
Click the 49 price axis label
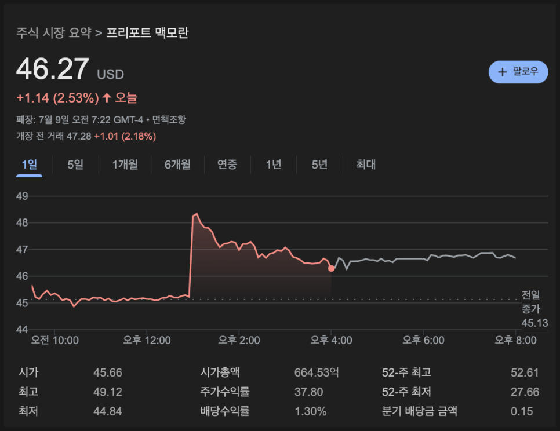pyautogui.click(x=22, y=196)
